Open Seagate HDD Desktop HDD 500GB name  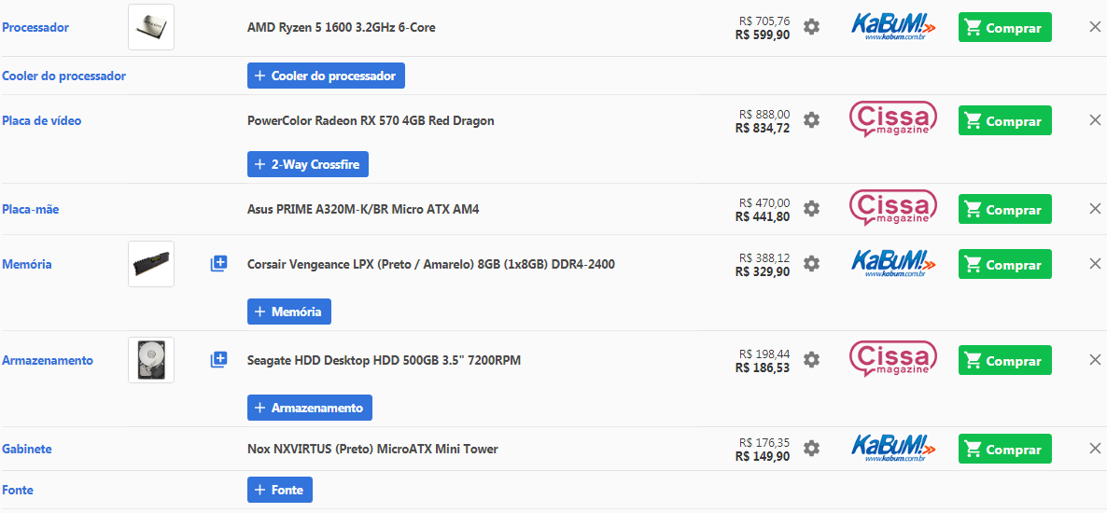click(384, 361)
